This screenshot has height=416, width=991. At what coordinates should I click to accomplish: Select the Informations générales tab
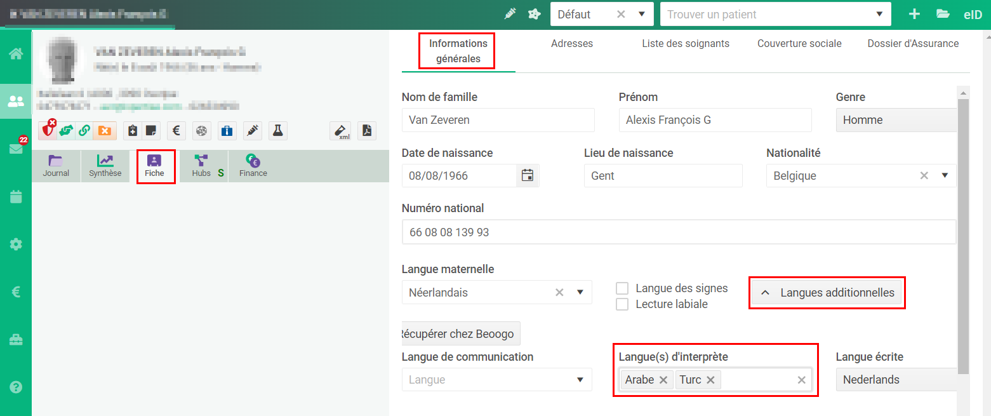[458, 51]
